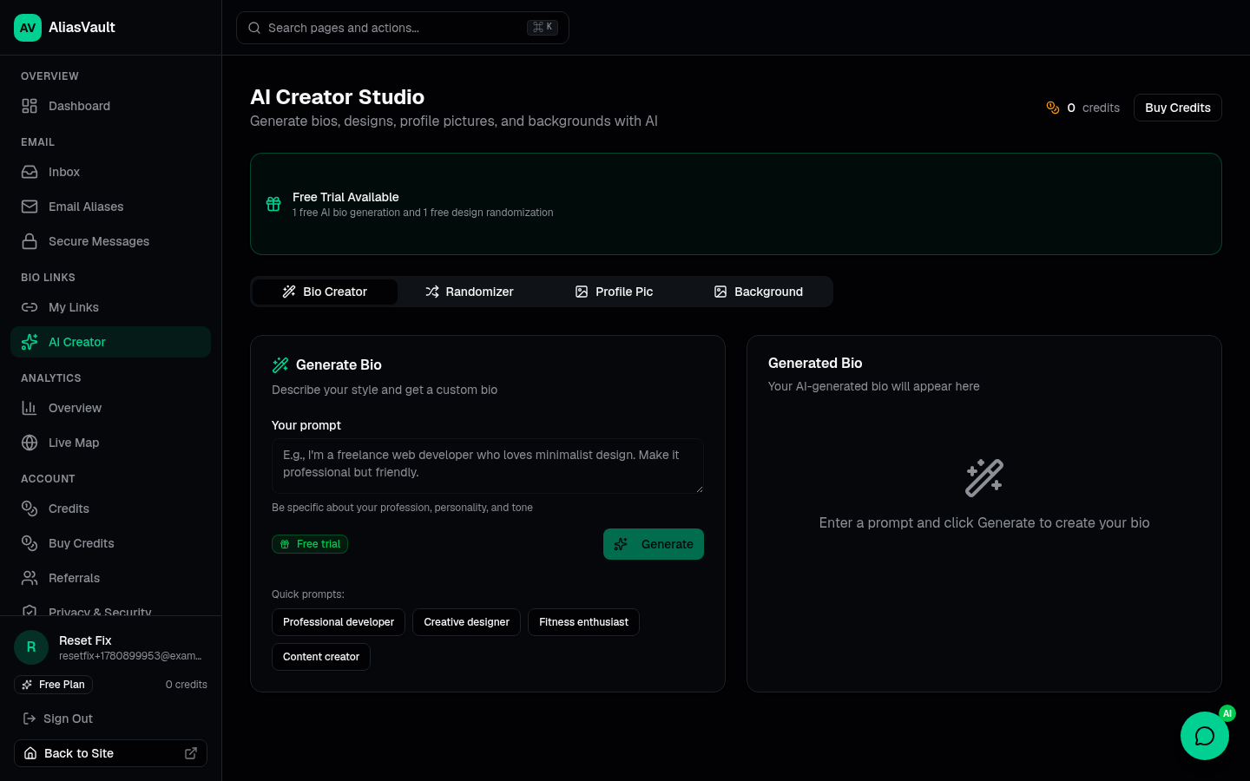Click the AliasVault AV logo icon

coord(28,28)
